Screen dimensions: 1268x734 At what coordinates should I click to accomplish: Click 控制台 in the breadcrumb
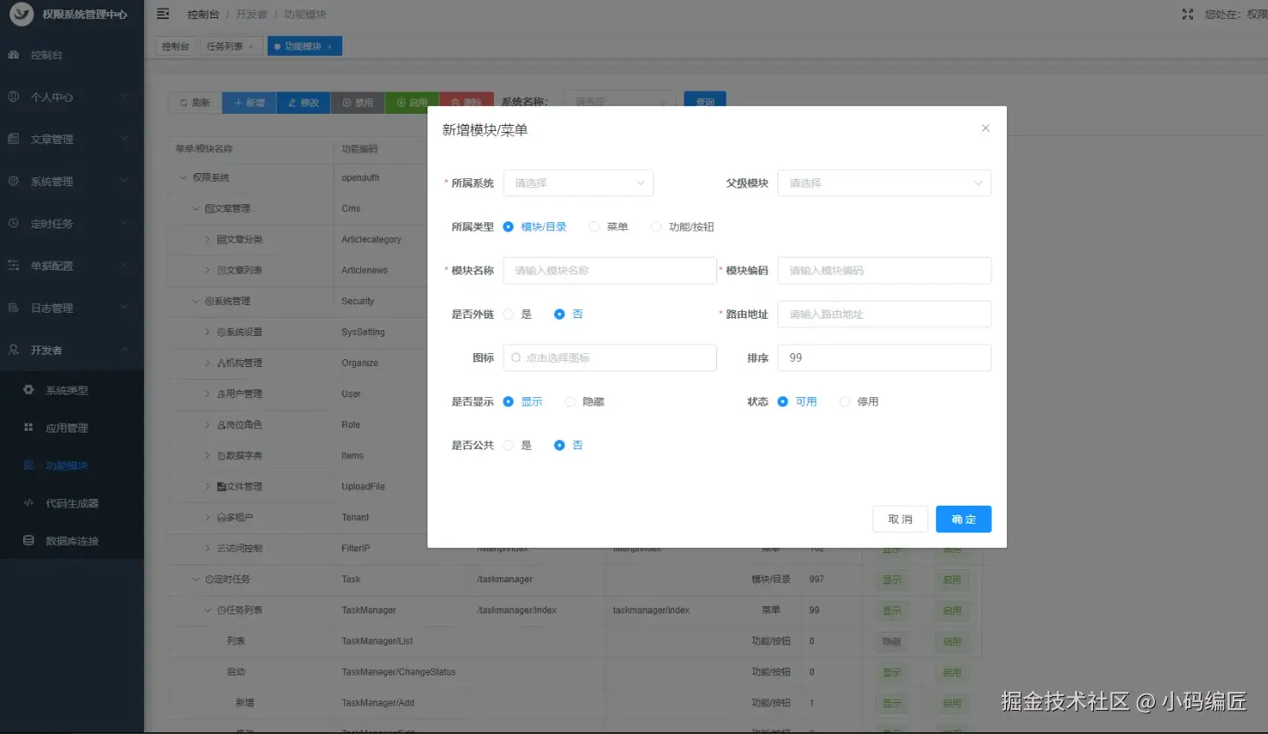tap(203, 15)
